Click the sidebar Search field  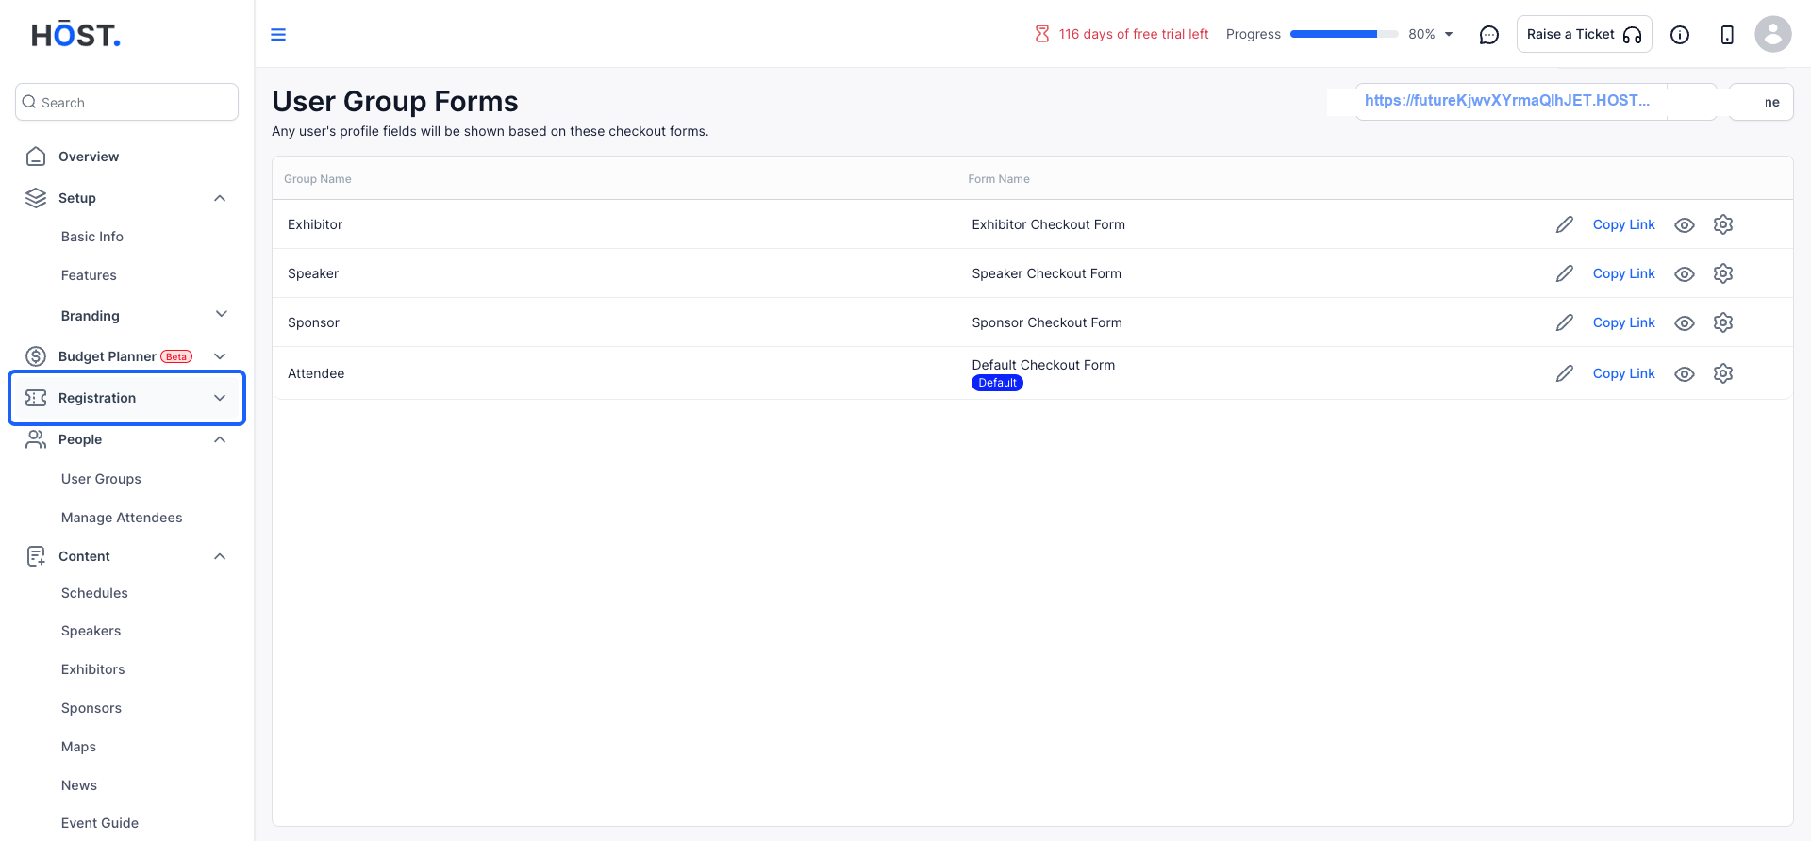point(127,102)
